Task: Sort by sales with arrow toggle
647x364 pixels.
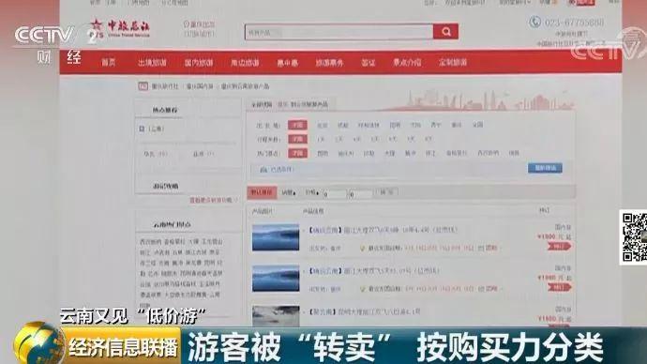Action: [289, 192]
